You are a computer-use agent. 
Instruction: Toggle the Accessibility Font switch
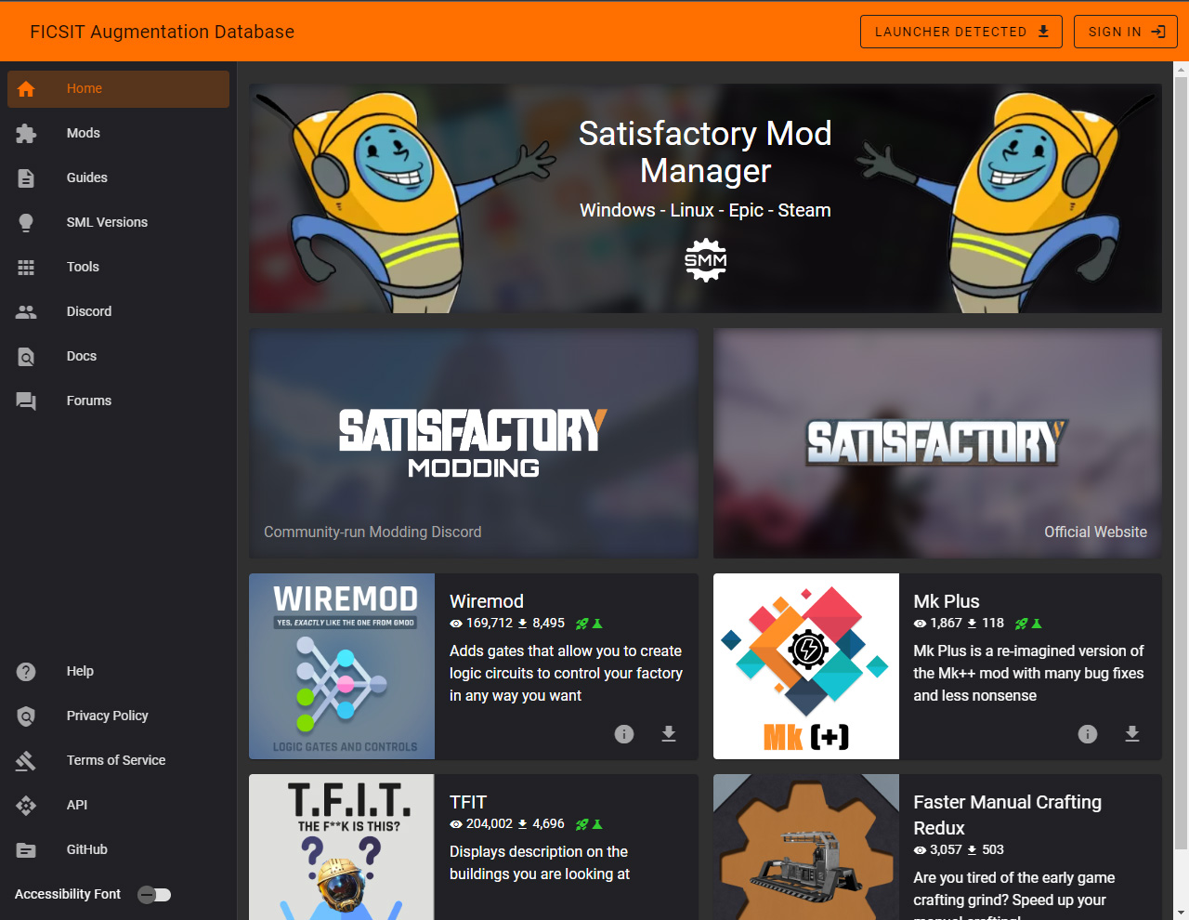point(154,895)
